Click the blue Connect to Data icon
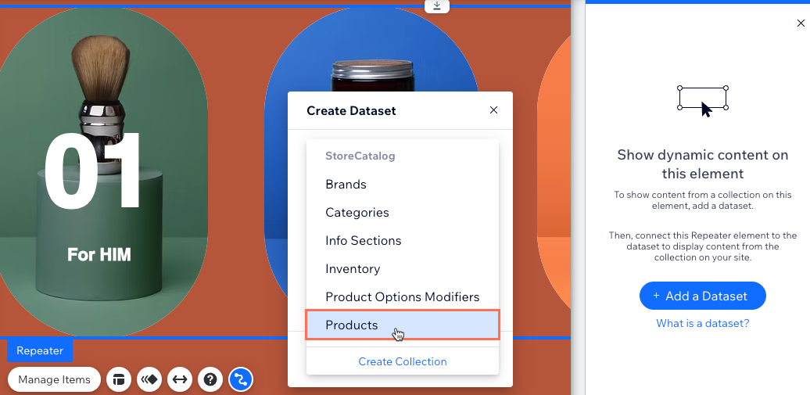 (x=240, y=379)
